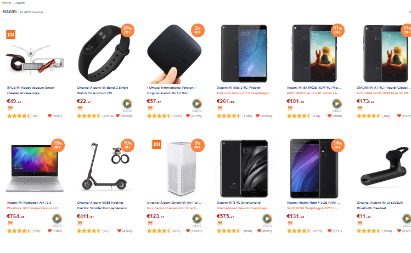411x253 pixels.
Task: Play video for Mi Air Purifier
Action: 197,219
